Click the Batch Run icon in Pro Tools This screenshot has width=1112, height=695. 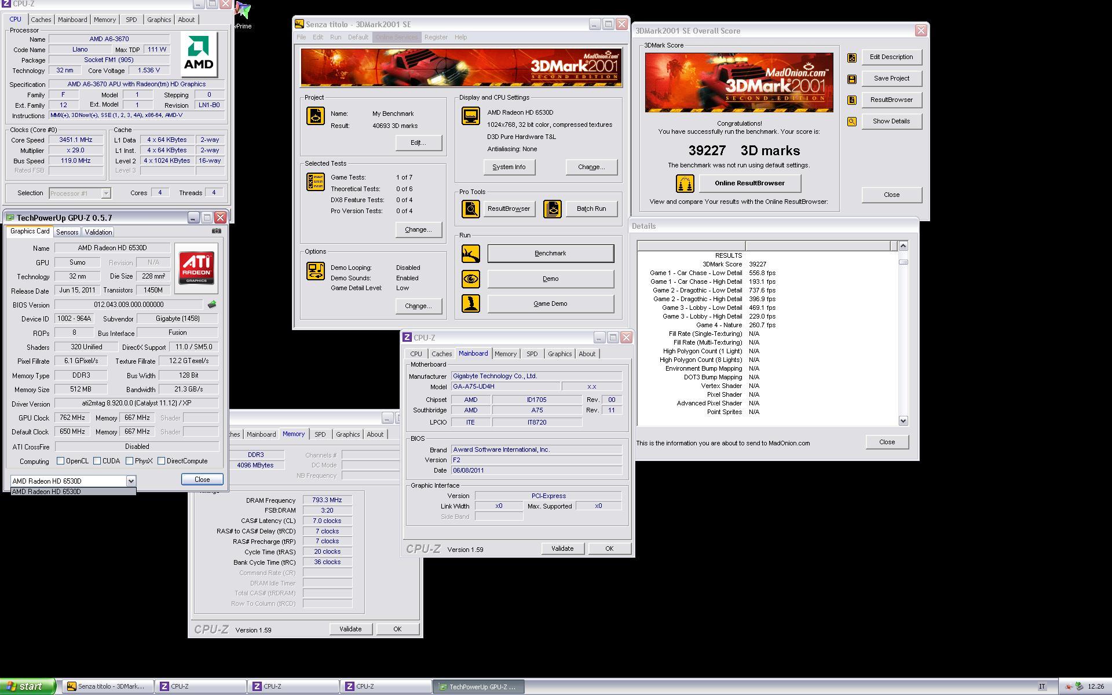(x=552, y=209)
